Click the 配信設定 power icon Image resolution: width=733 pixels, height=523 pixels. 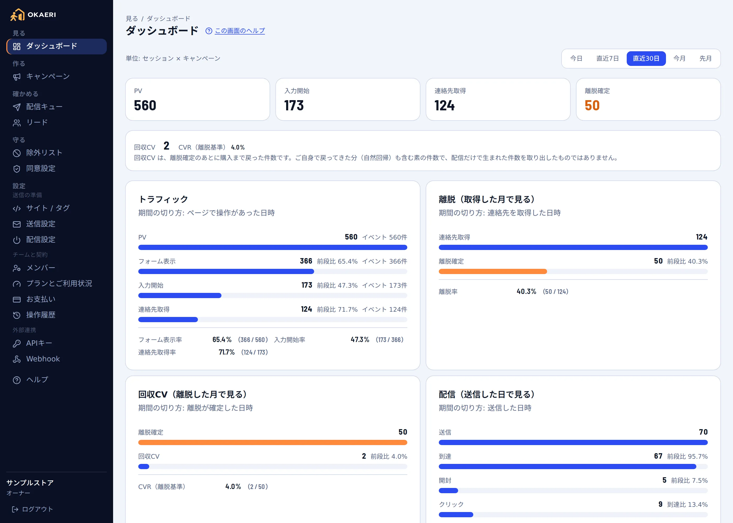point(17,240)
